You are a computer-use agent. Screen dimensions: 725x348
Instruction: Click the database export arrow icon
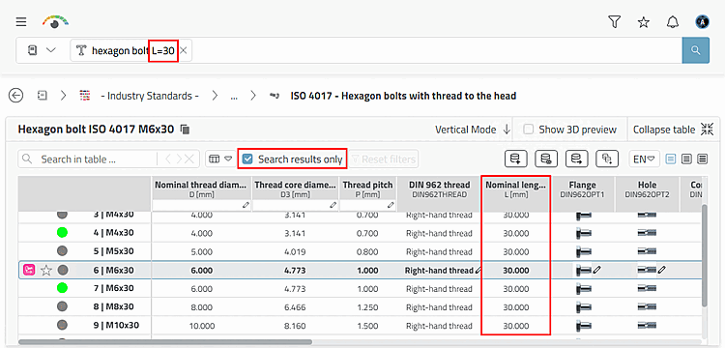[576, 159]
